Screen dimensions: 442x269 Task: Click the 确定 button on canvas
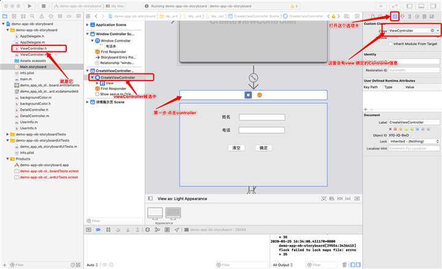[263, 148]
